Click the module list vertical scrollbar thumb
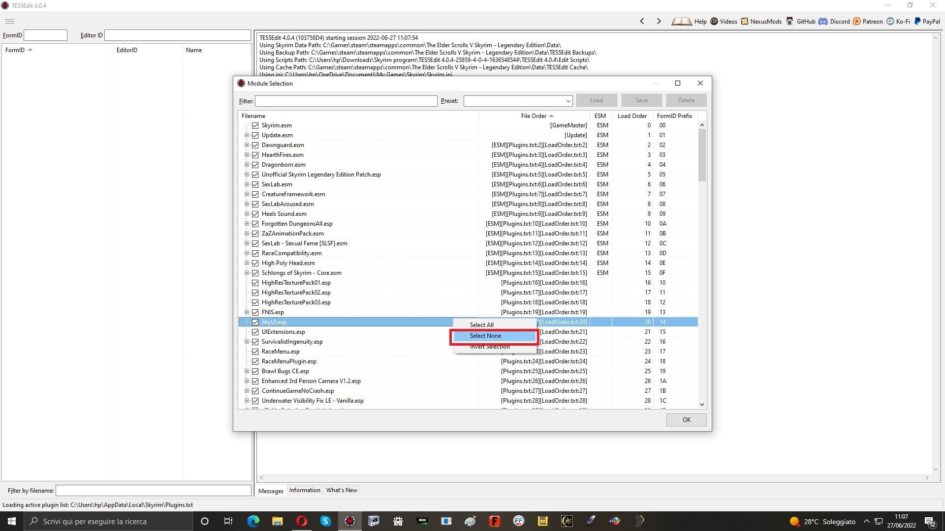The height and width of the screenshot is (531, 945). click(x=702, y=155)
